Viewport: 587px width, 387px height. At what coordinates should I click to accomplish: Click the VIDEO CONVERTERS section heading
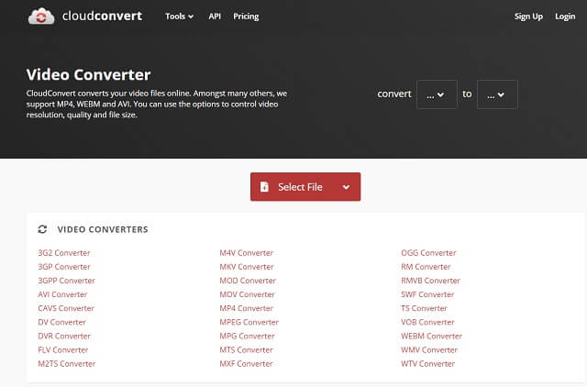103,229
